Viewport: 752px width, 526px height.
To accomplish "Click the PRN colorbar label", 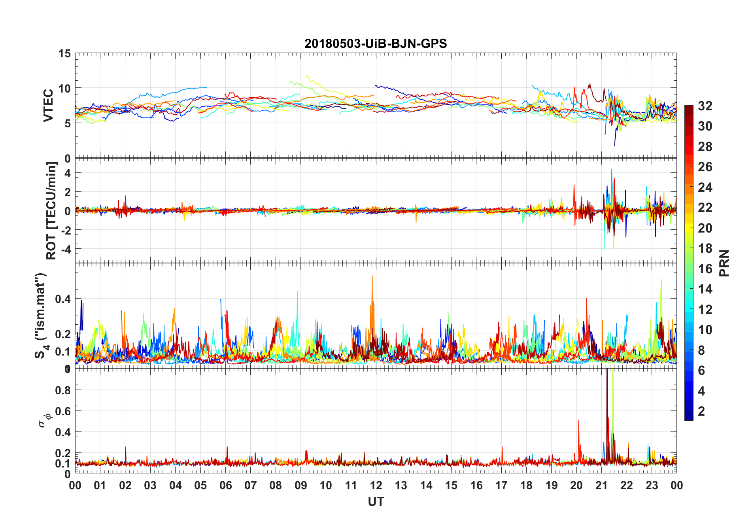I will pos(724,263).
